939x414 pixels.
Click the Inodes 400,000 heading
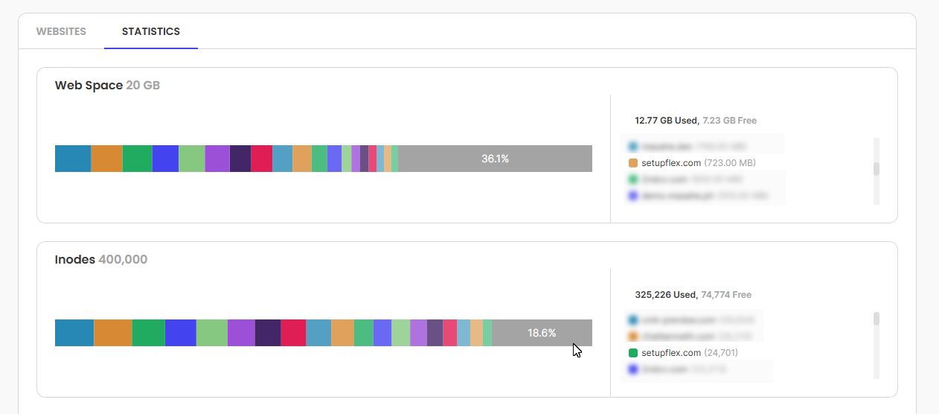pos(100,260)
